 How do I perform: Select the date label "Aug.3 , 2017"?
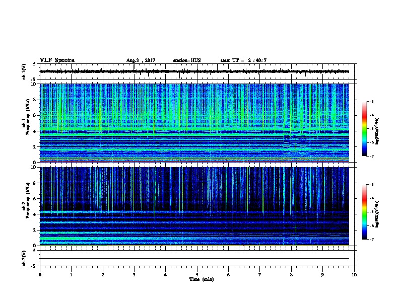coord(141,60)
